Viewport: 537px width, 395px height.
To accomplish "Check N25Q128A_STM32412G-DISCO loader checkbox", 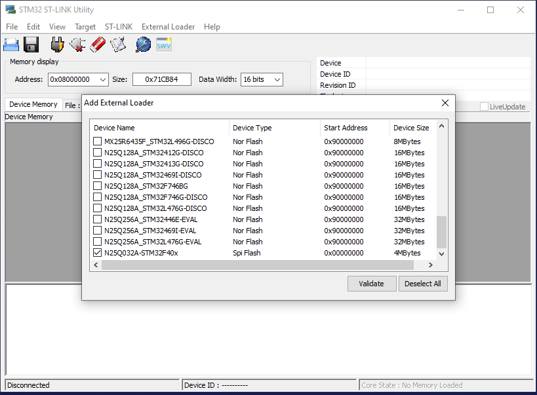I will (97, 153).
